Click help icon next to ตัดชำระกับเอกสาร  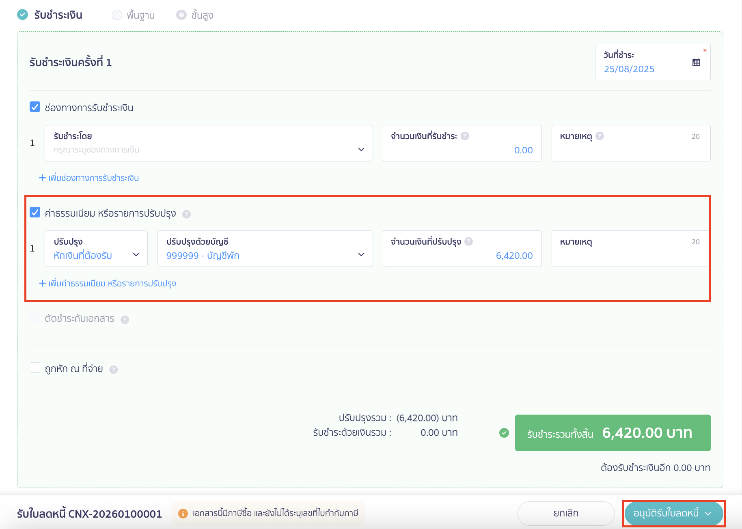[125, 320]
